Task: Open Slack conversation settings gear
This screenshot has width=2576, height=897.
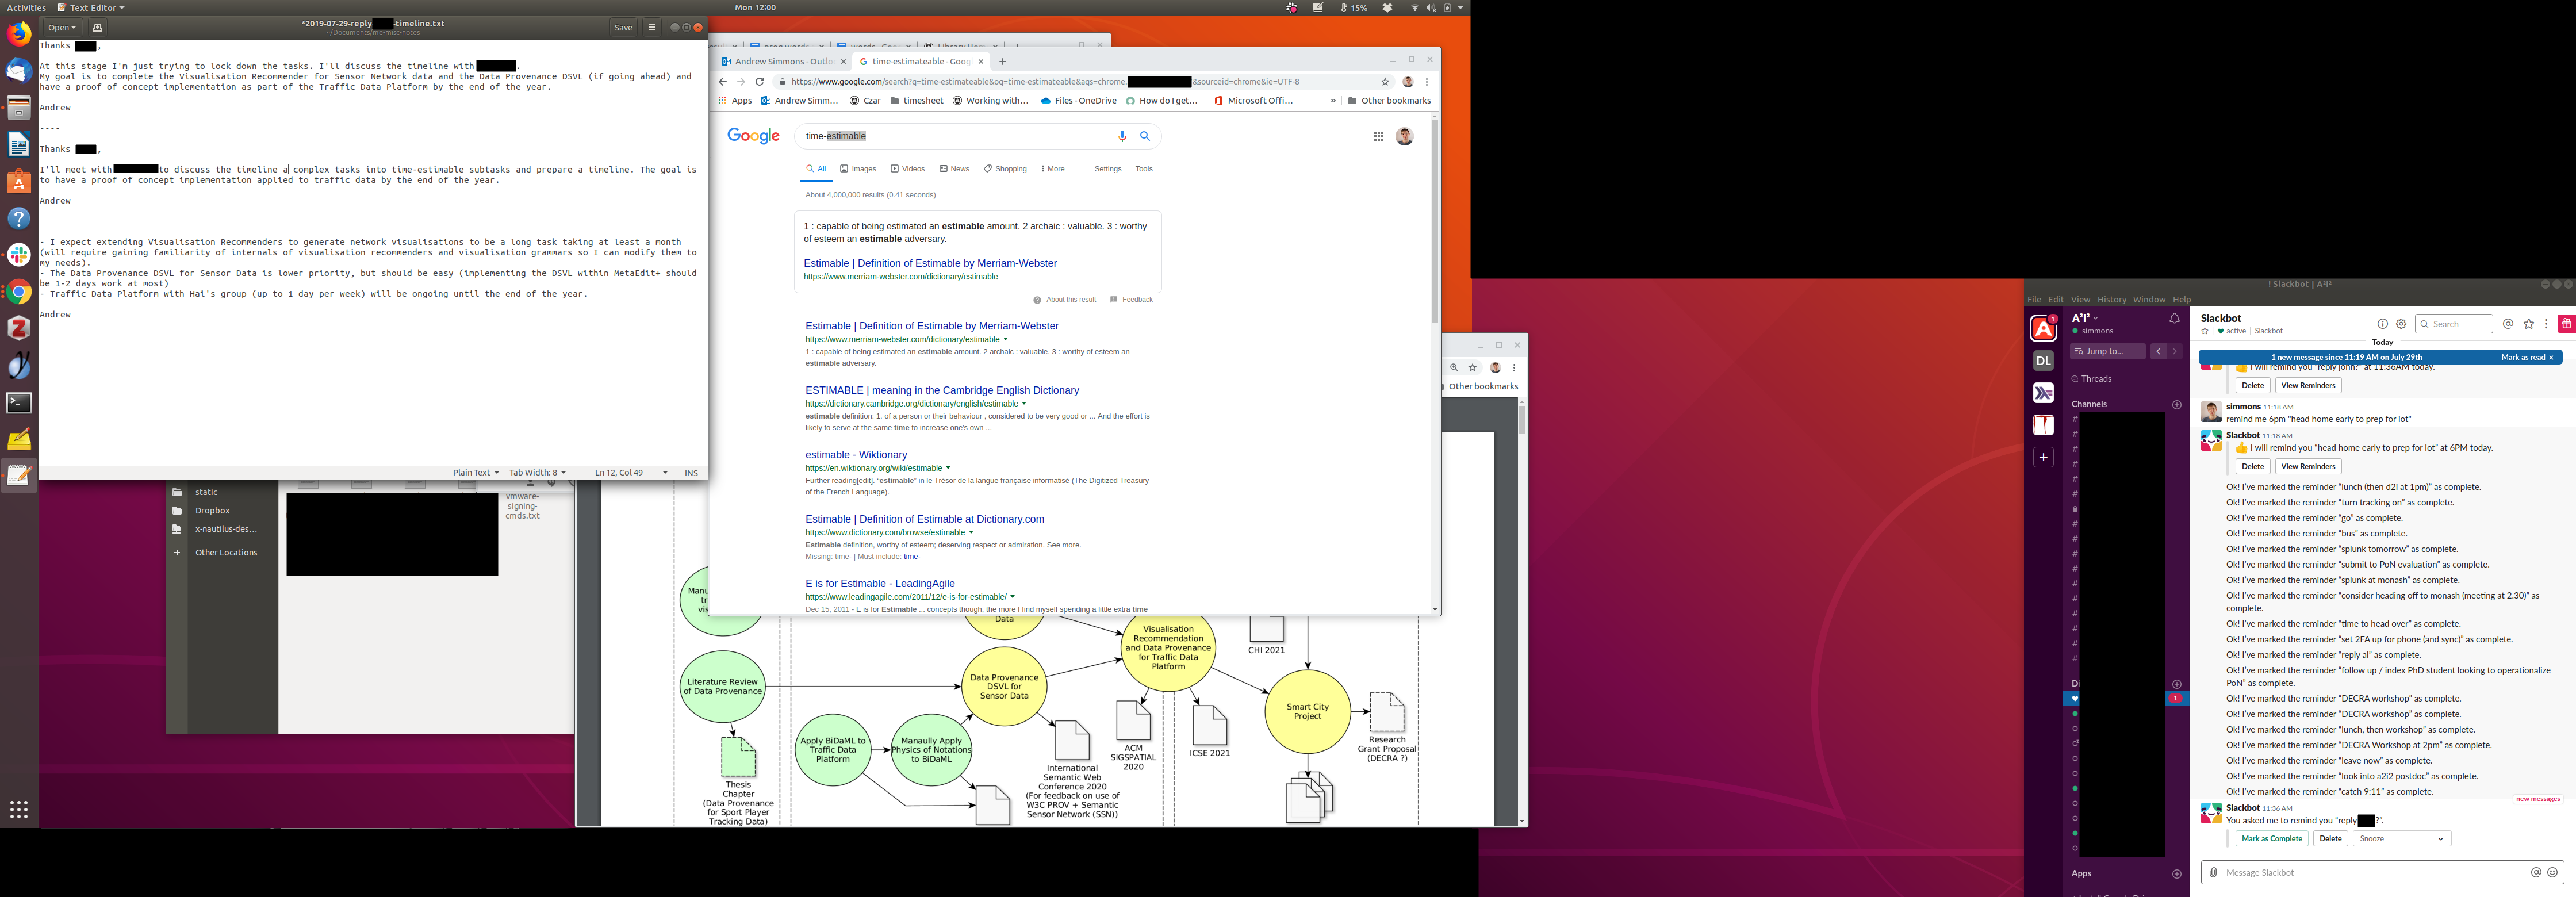Action: click(2401, 324)
